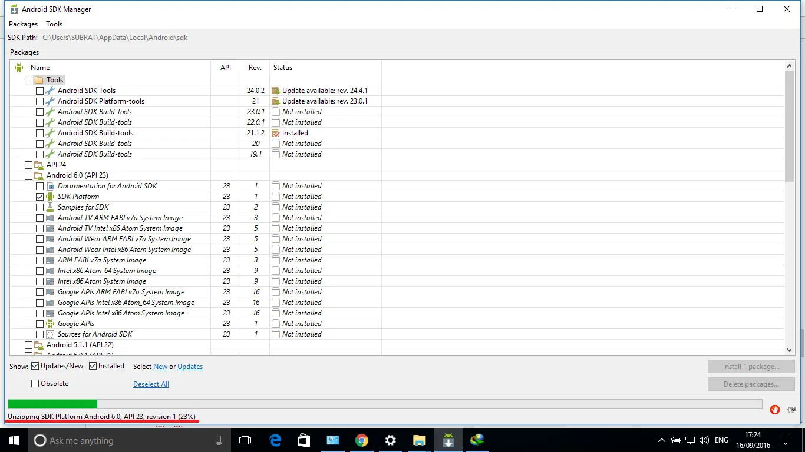
Task: Click the Delete packages button
Action: click(751, 384)
